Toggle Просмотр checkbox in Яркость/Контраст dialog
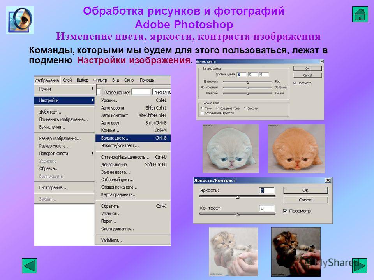Image resolution: width=374 pixels, height=280 pixels. (x=285, y=211)
